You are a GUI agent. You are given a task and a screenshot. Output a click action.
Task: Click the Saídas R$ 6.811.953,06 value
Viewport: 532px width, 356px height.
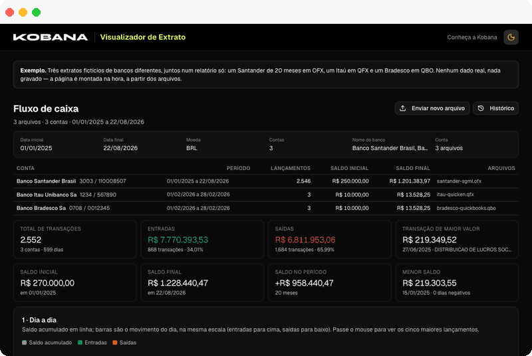305,240
